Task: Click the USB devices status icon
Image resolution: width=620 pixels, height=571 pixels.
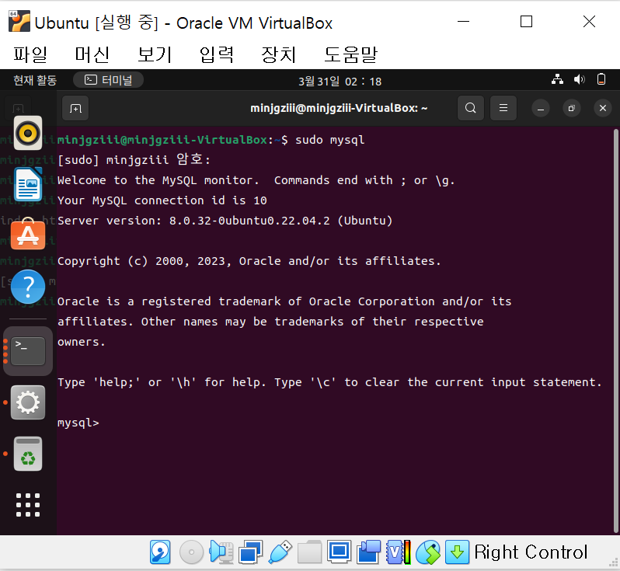Action: (x=280, y=552)
